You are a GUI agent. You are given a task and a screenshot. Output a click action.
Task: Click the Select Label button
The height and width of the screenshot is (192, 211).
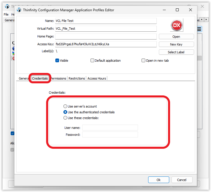(x=176, y=52)
